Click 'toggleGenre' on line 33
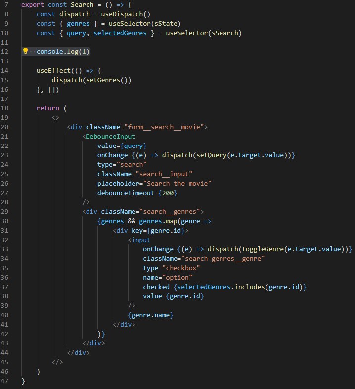355x389 pixels. tap(263, 249)
